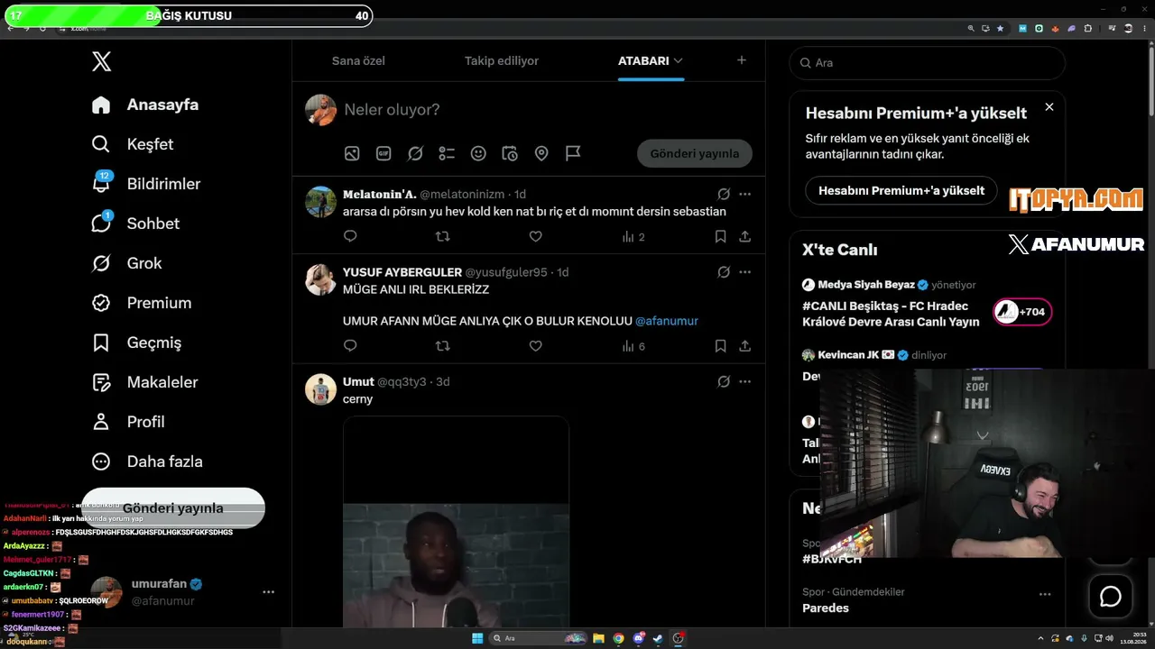Viewport: 1155px width, 649px height.
Task: Click the Ara search box on X
Action: [x=928, y=63]
